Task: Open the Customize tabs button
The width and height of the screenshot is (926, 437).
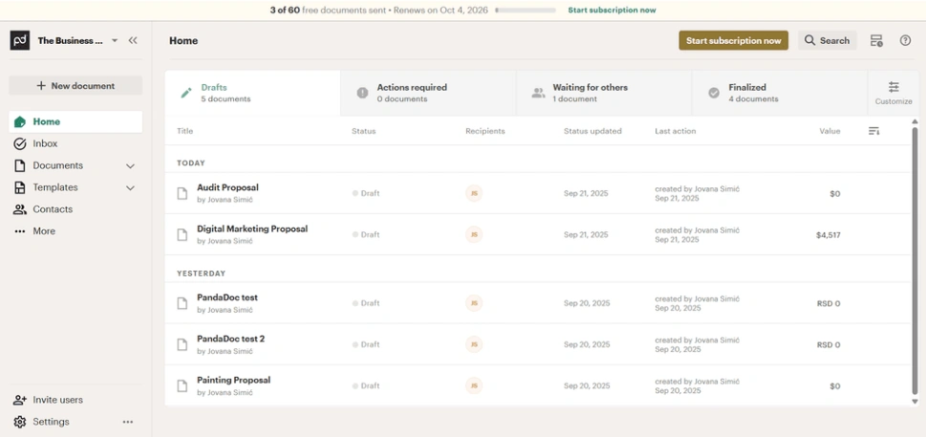Action: point(894,93)
